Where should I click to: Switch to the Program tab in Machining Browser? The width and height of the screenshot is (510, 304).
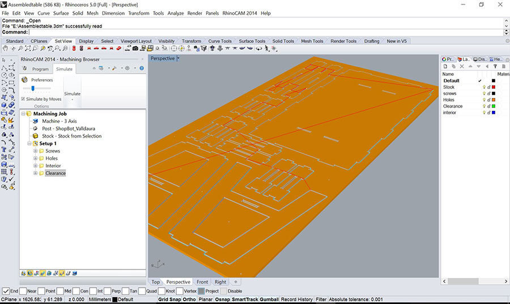[x=40, y=69]
